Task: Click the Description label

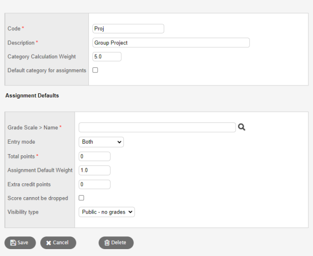Action: tap(21, 43)
